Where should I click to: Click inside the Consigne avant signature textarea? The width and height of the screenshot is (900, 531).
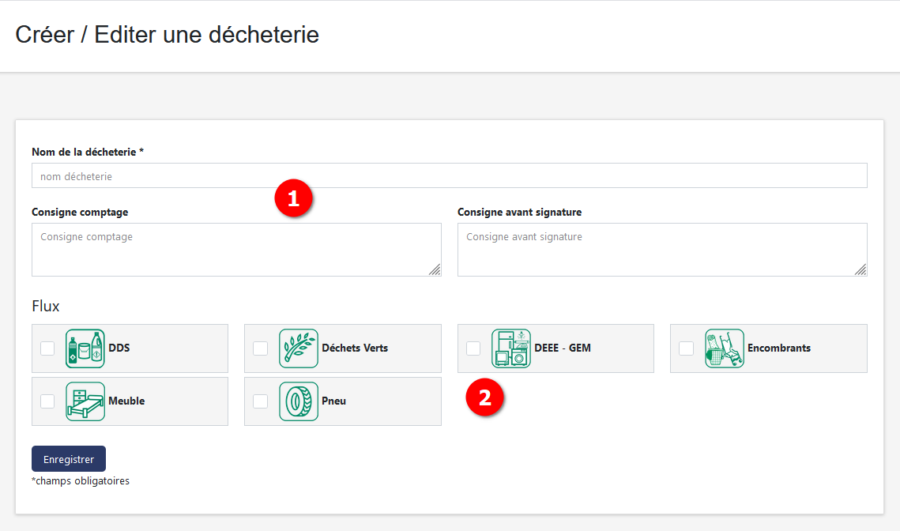click(x=662, y=245)
